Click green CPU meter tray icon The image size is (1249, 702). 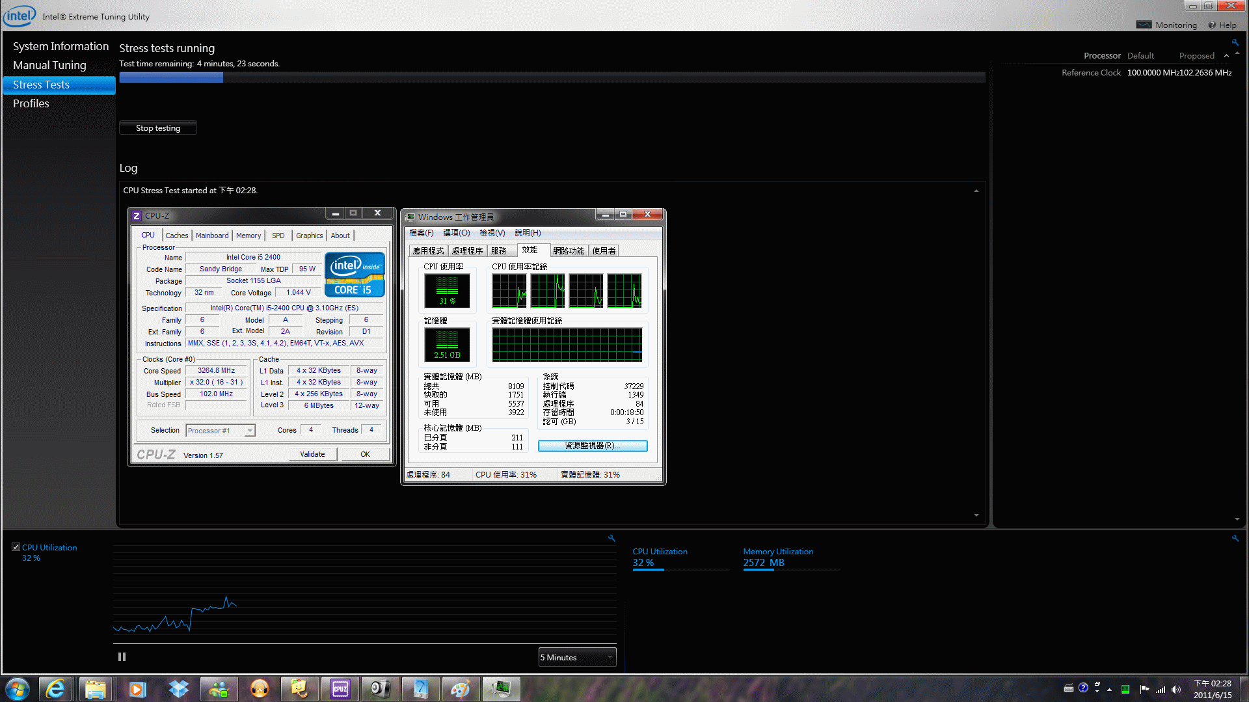pyautogui.click(x=1125, y=690)
